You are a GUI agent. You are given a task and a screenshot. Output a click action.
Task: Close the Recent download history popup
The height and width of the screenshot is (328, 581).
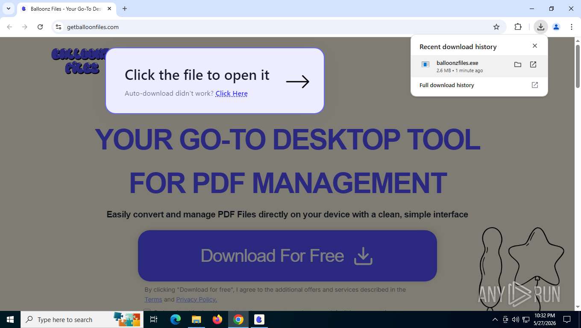click(x=535, y=46)
